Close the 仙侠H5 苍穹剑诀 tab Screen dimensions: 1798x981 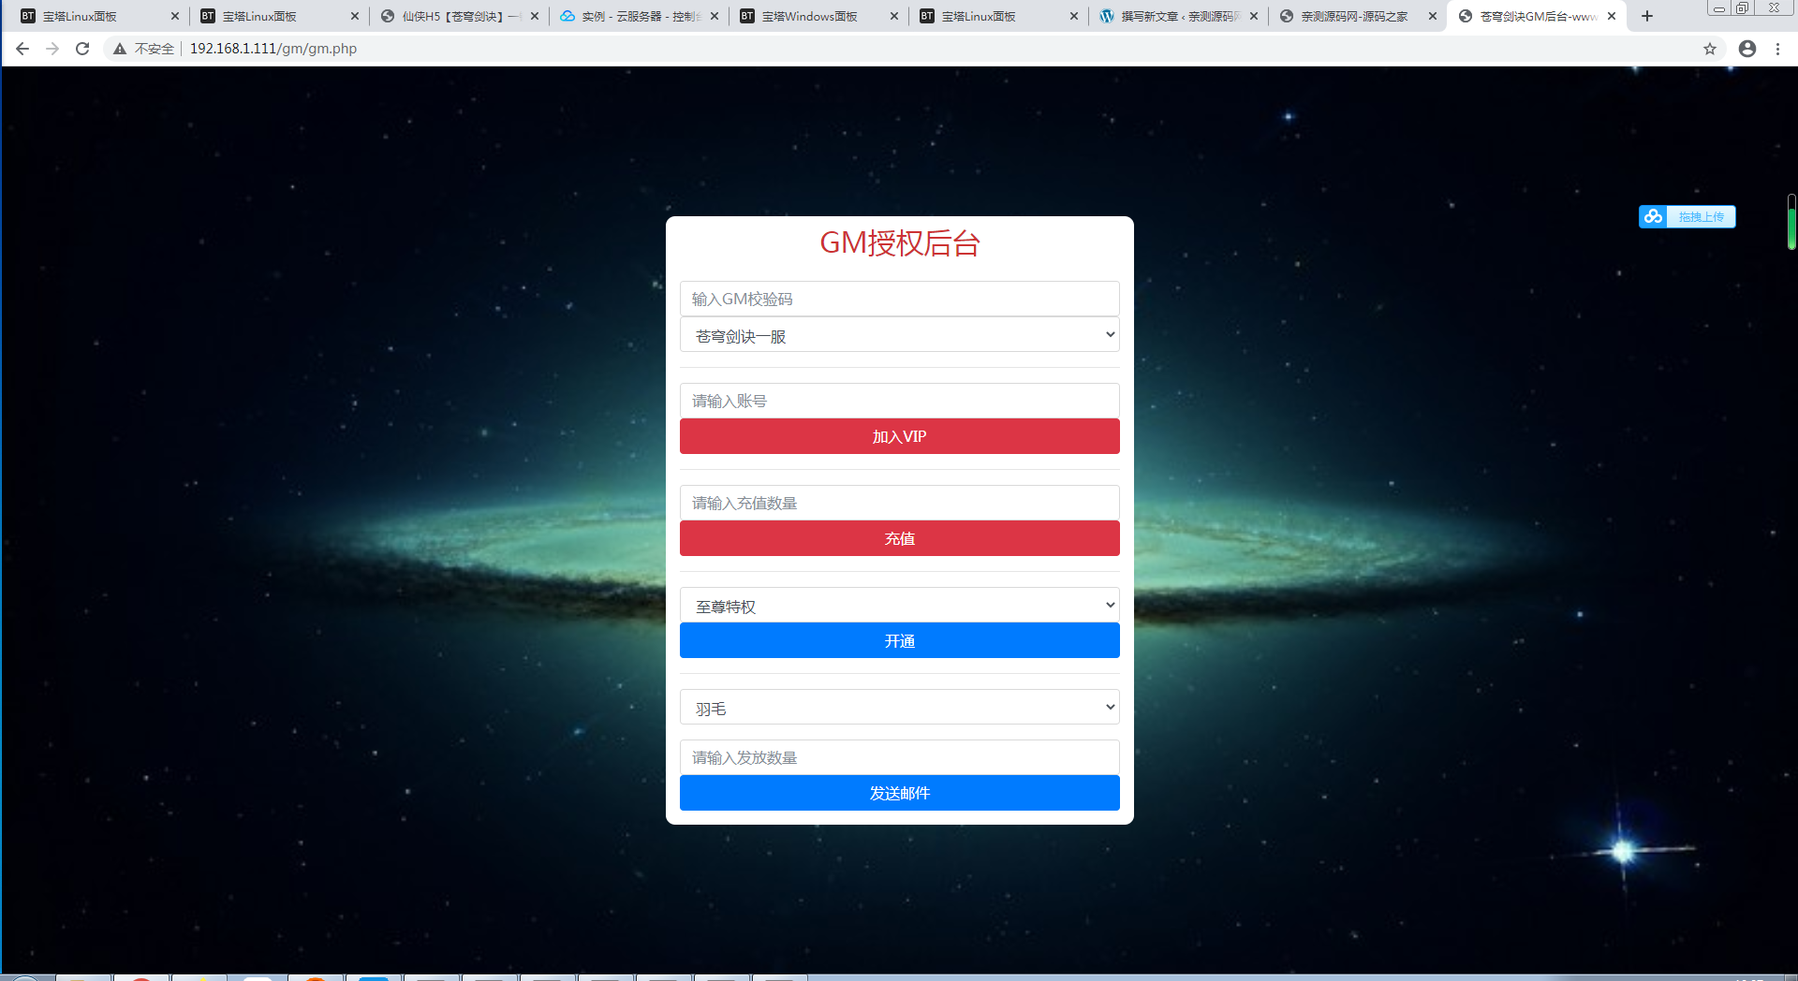(x=535, y=16)
